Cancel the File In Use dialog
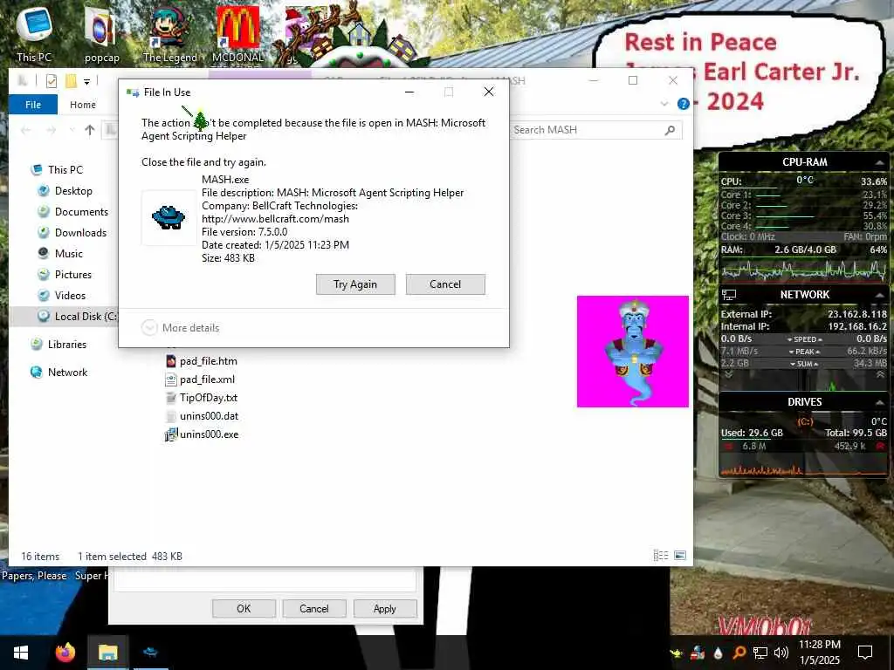Screen dimensions: 894x670 445,284
